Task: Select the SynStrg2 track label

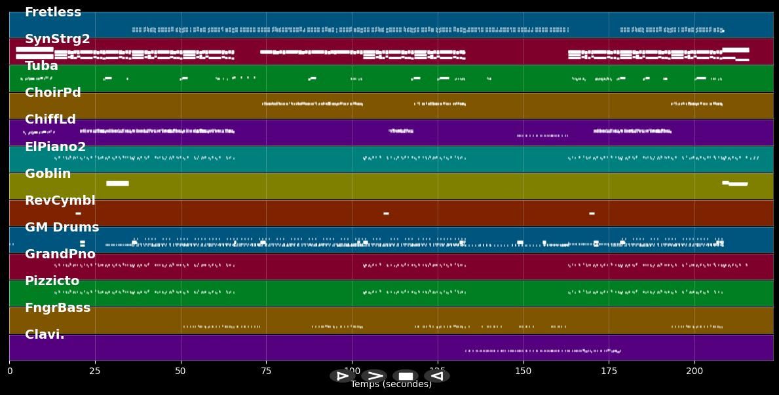Action: click(57, 39)
